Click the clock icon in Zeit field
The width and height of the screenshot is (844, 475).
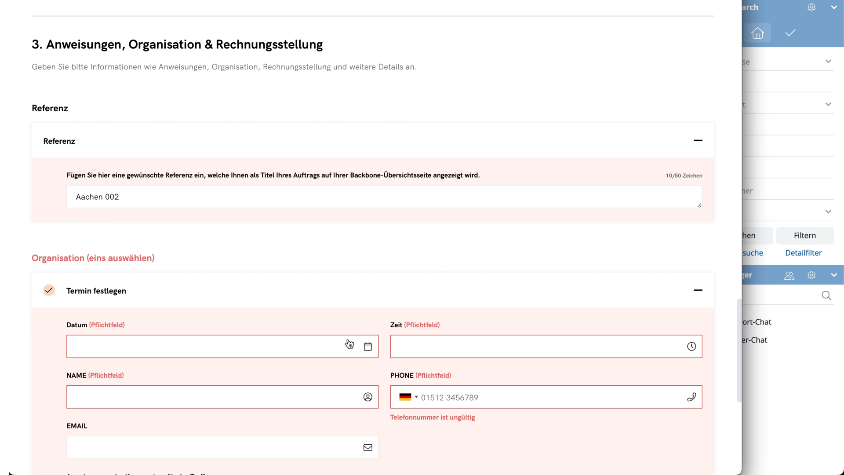pos(691,347)
